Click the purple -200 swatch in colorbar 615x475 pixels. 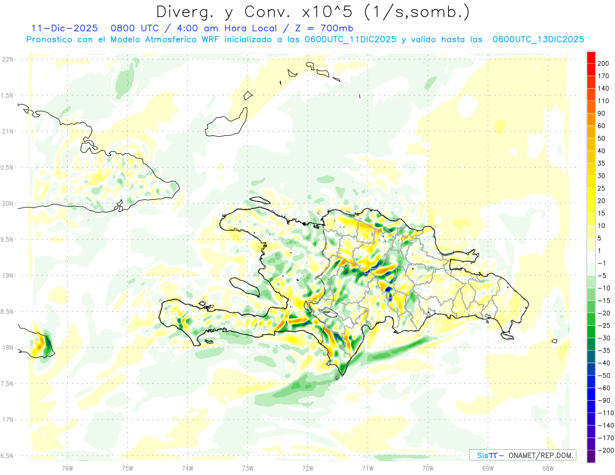(x=591, y=457)
